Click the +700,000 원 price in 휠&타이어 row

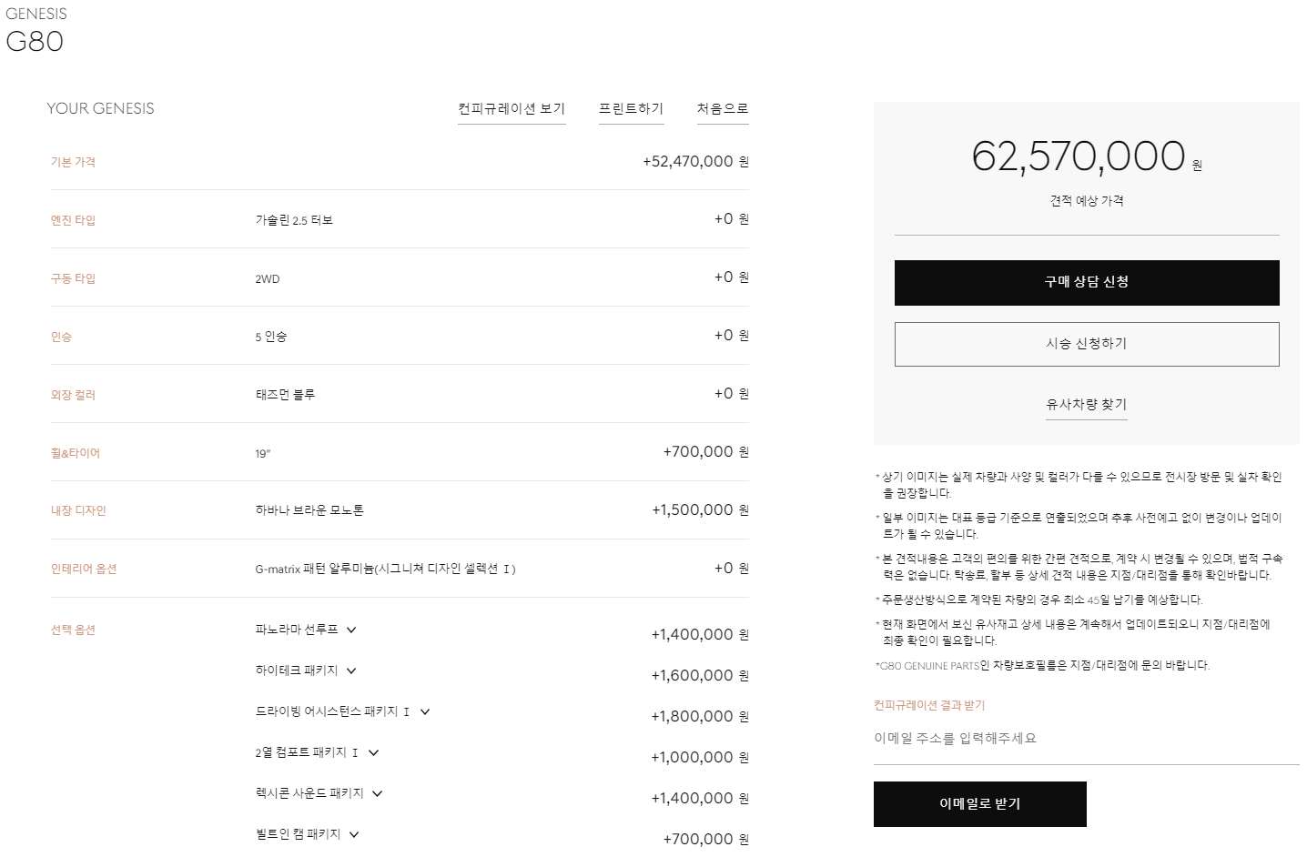tap(705, 452)
